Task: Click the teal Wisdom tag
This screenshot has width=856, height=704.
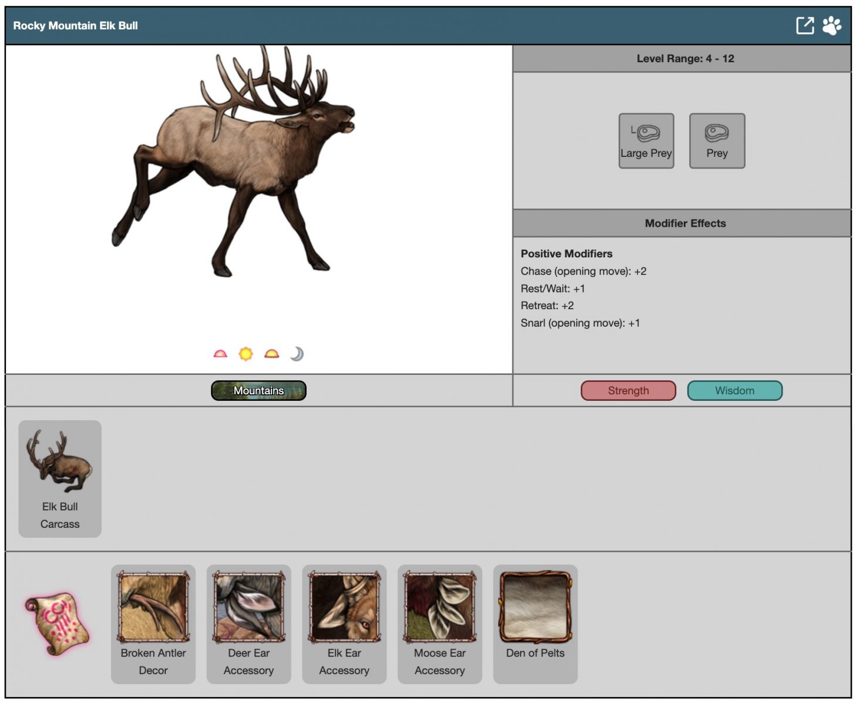Action: pyautogui.click(x=734, y=391)
